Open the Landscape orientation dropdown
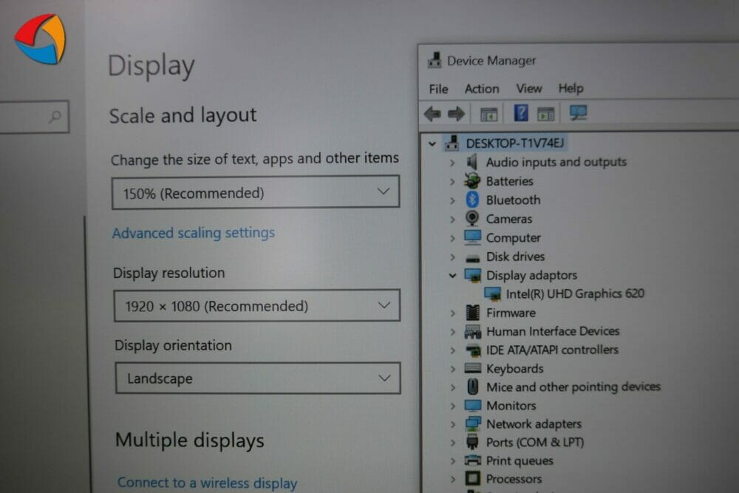The width and height of the screenshot is (739, 493). click(258, 378)
